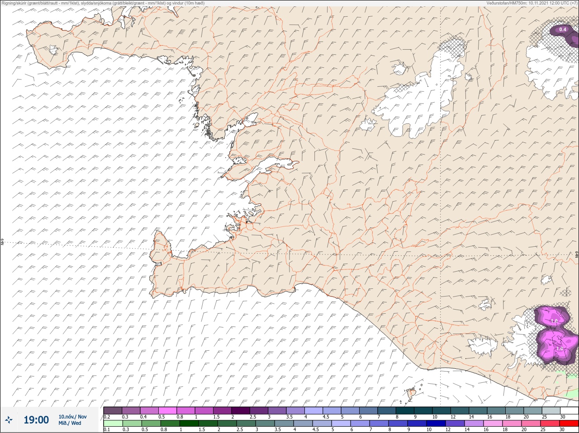This screenshot has height=433, width=579.
Task: Select upper legend swatch labeled 25 (pale grey)
Action: click(551, 410)
